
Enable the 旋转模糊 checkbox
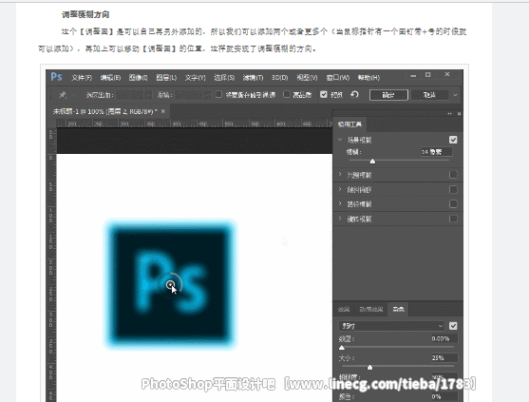453,219
